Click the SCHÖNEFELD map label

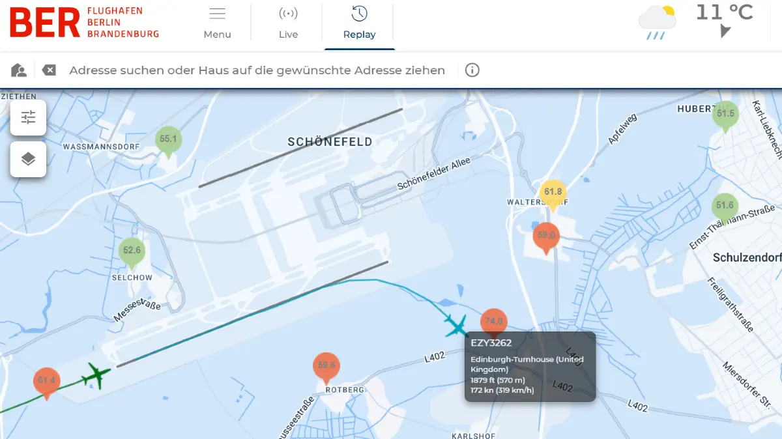[x=330, y=142]
